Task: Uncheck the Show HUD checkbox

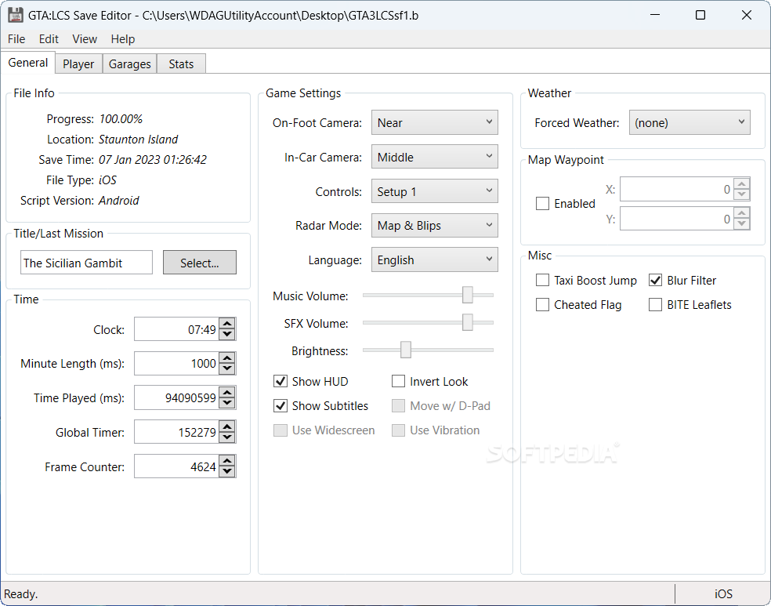Action: pyautogui.click(x=281, y=381)
